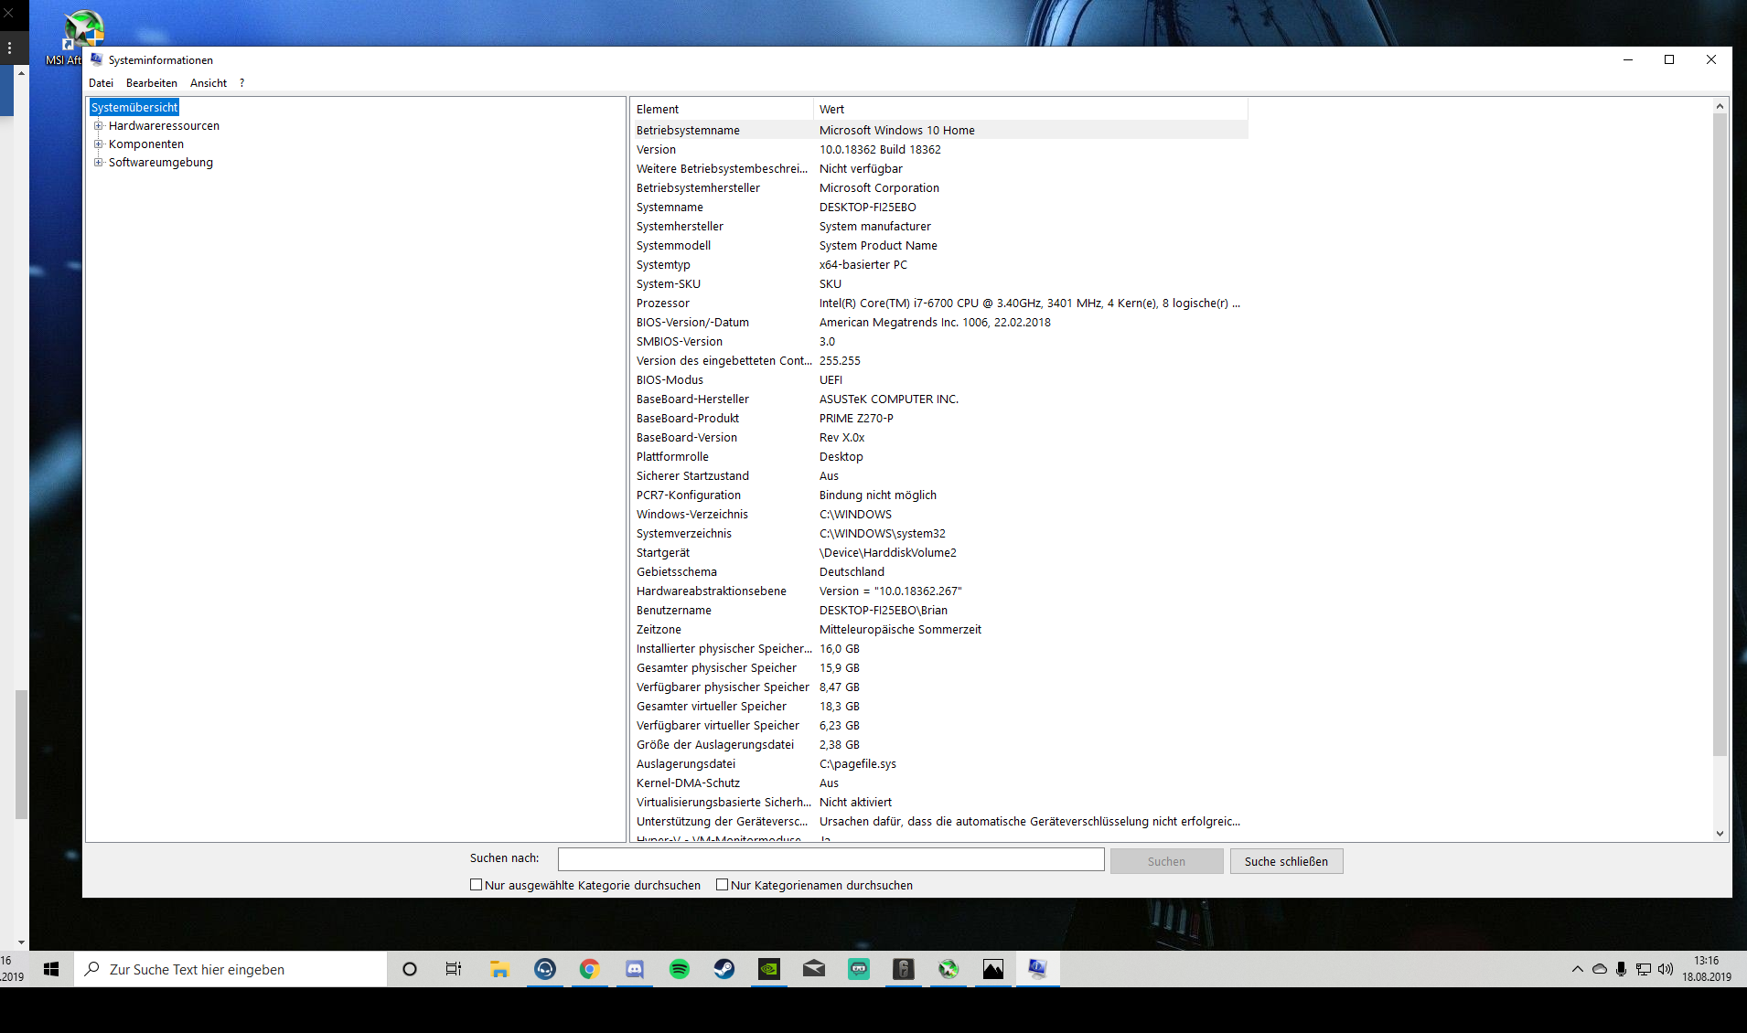Open network icon in system tray
The width and height of the screenshot is (1747, 1033).
pyautogui.click(x=1644, y=969)
